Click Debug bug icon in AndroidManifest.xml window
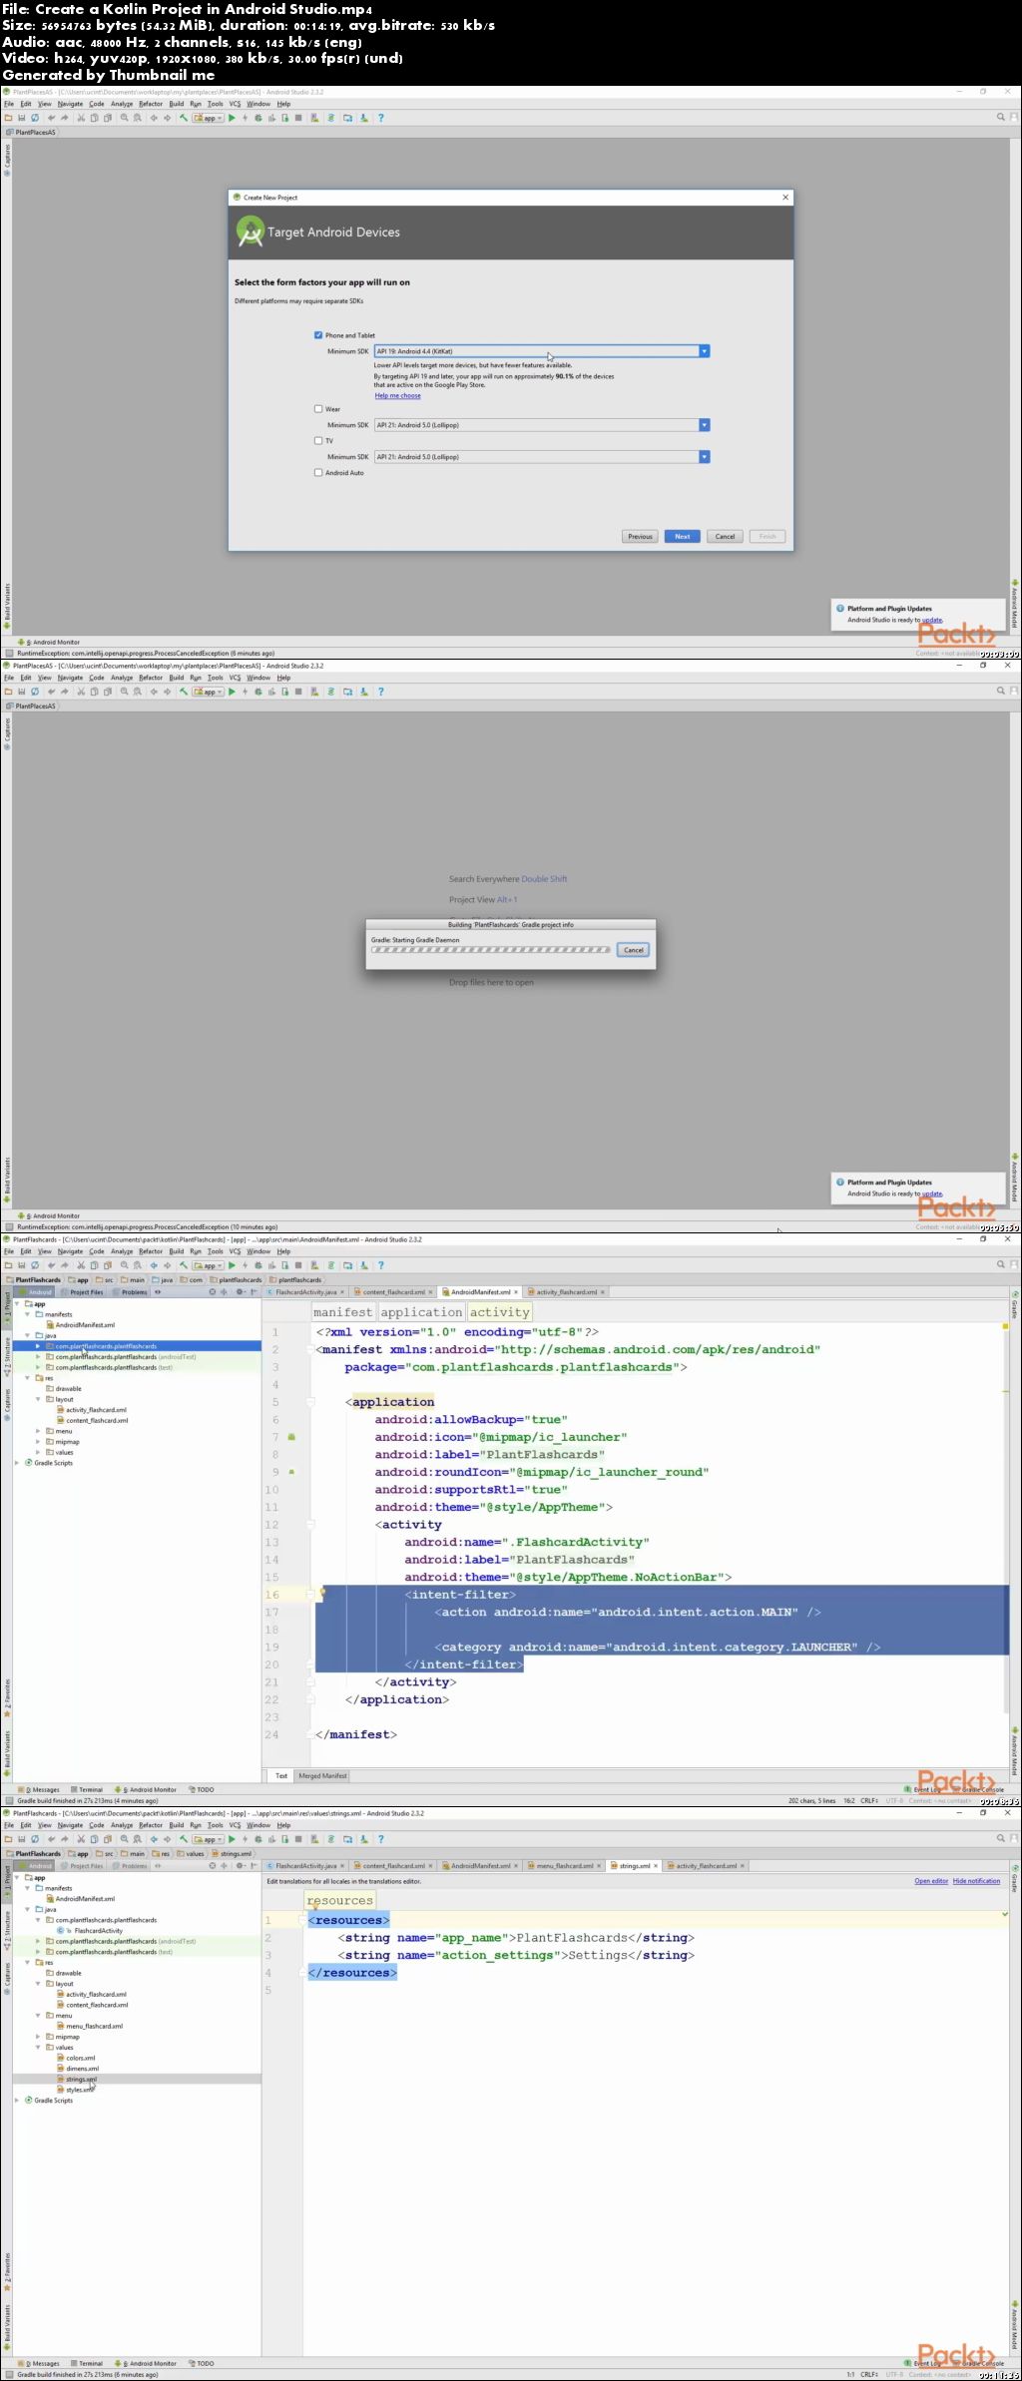 pos(257,1265)
